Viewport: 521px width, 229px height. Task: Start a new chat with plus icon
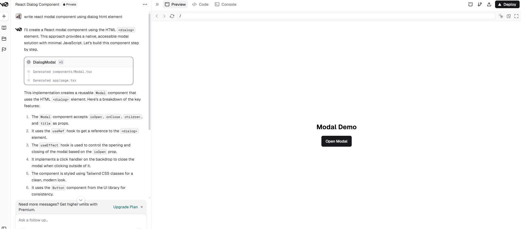4,16
